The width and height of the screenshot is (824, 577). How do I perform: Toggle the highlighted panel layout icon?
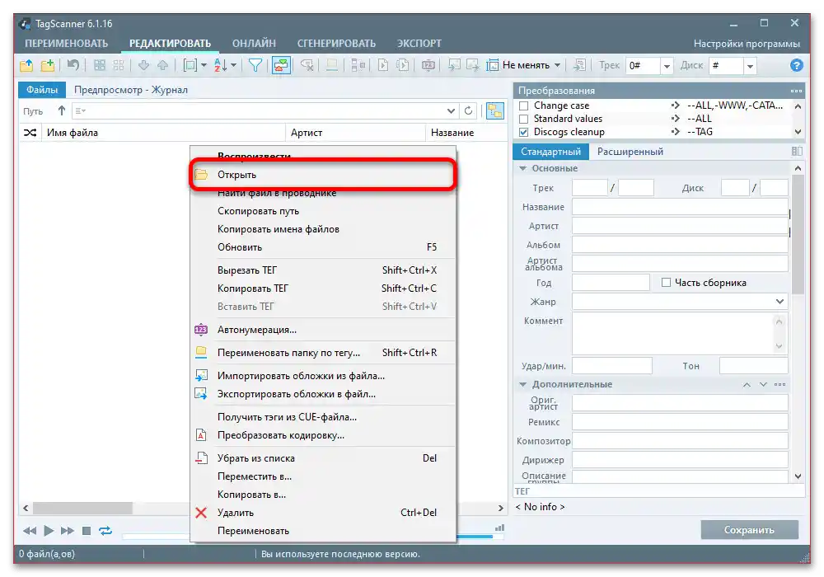tap(281, 65)
